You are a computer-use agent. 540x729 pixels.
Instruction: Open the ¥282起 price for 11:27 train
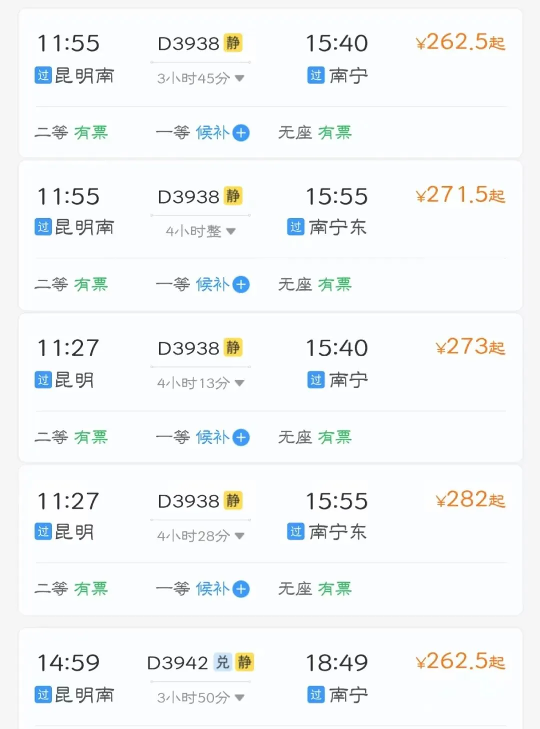click(x=470, y=500)
